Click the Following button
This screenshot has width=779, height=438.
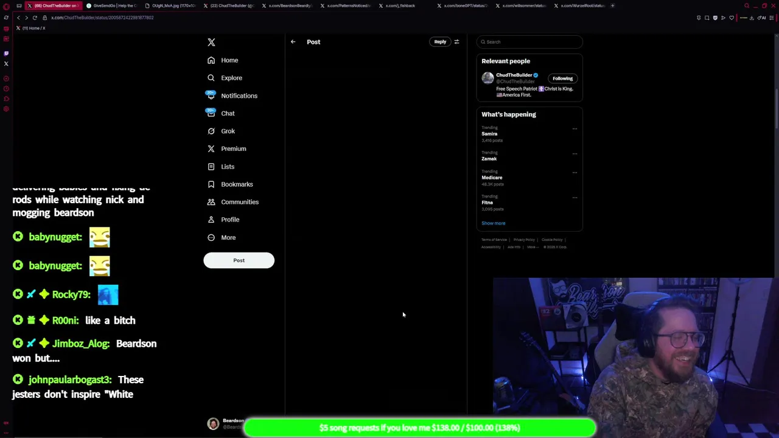click(562, 78)
